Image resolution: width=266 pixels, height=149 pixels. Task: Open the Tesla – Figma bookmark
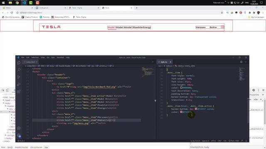79,17
